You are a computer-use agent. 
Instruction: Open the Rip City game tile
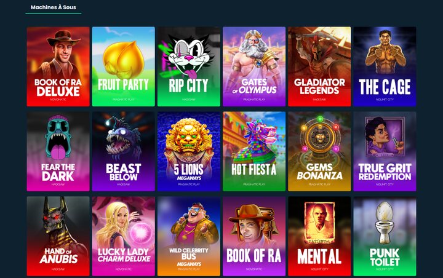pyautogui.click(x=189, y=66)
